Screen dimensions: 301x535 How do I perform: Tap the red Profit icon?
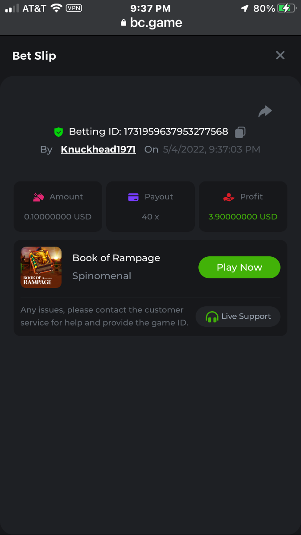[229, 197]
